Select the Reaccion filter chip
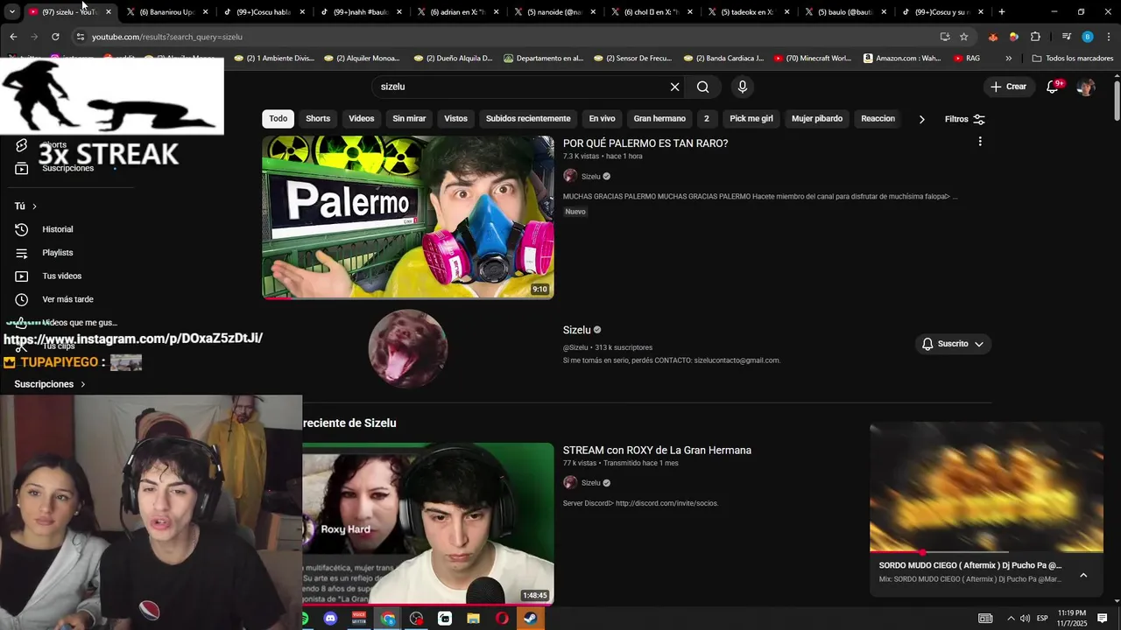The height and width of the screenshot is (630, 1121). click(x=878, y=119)
